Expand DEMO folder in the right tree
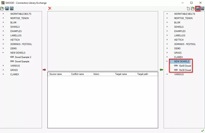The width and height of the screenshot is (205, 133). (167, 48)
